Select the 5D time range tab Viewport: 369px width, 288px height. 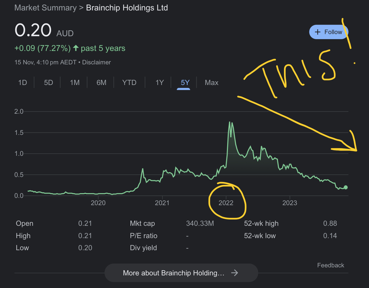[x=48, y=83]
